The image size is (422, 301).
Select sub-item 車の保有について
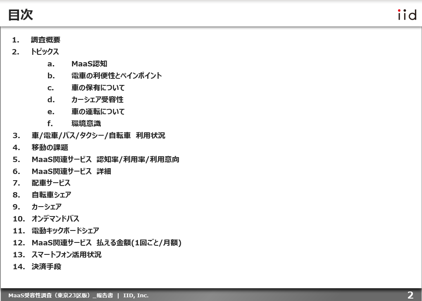98,87
